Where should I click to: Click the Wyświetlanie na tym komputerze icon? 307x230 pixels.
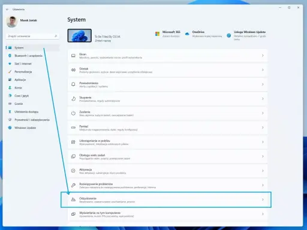pos(73,214)
